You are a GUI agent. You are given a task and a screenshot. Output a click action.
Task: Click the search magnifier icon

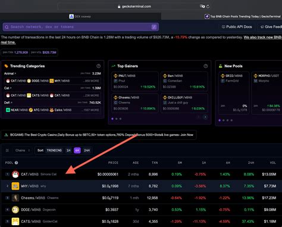tap(7, 27)
